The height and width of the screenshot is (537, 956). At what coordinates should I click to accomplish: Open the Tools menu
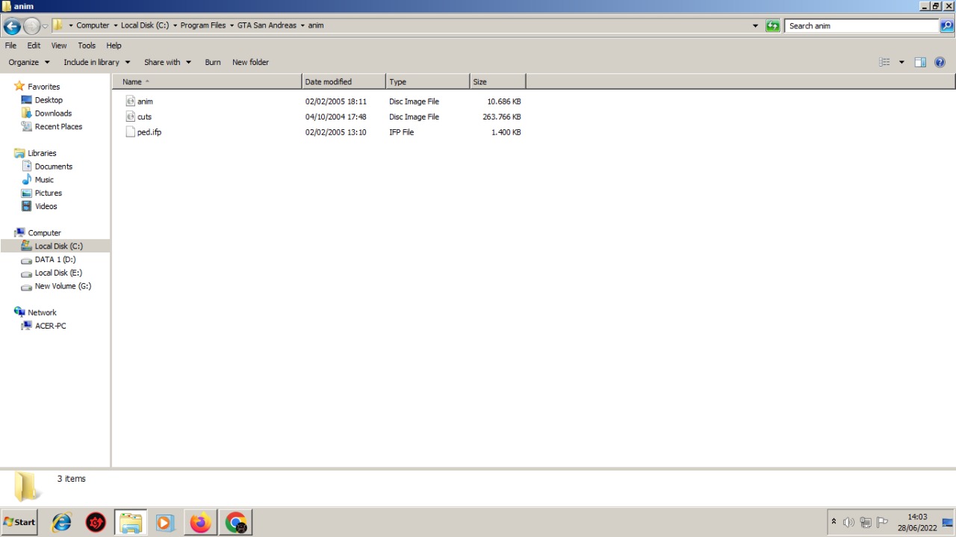click(87, 46)
